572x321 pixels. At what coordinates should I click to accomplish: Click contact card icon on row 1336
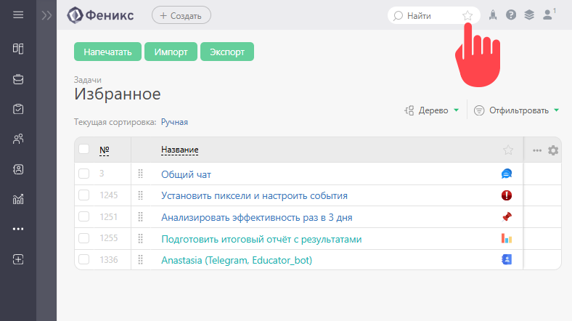click(507, 259)
